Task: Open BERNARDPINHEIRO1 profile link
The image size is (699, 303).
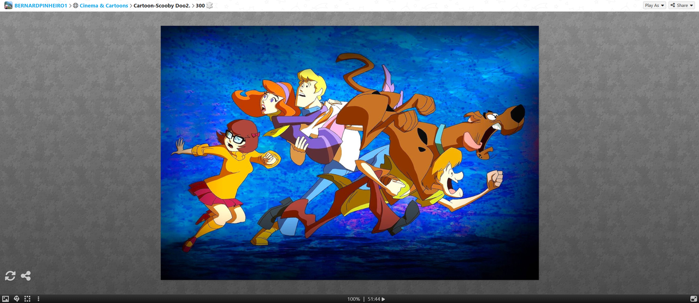Action: [40, 5]
